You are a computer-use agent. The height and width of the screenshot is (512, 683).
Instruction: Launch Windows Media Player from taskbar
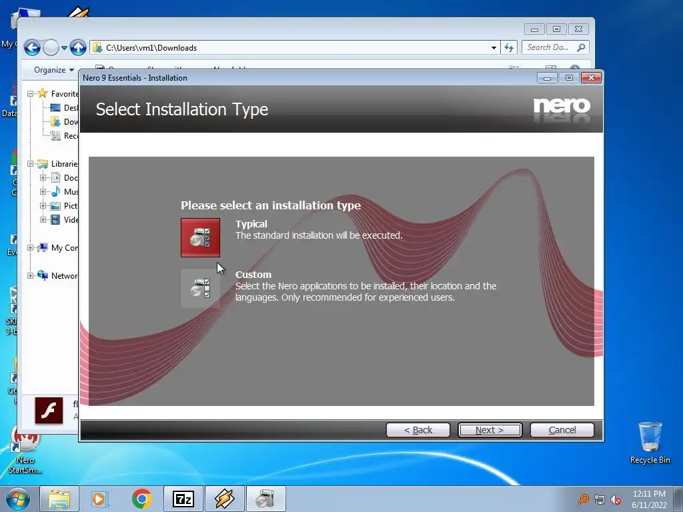[x=99, y=499]
